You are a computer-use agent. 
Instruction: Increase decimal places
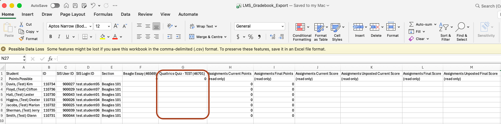point(272,37)
